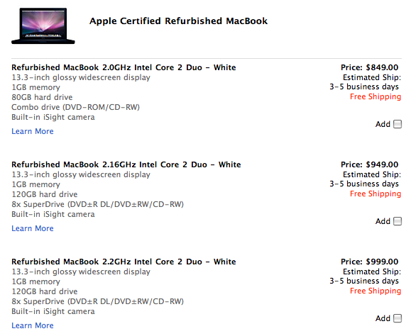Image resolution: width=411 pixels, height=336 pixels.
Task: Click the Apple Certified Refurbished MacBook heading
Action: (x=178, y=21)
